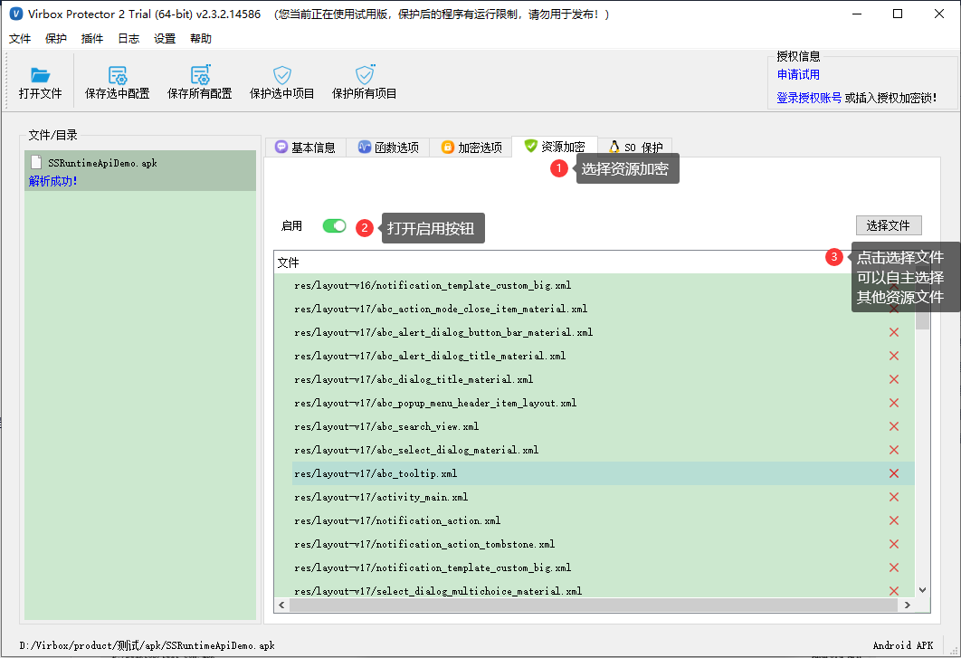Select row select_dialog_multichoice_material.xml
This screenshot has width=961, height=658.
[x=603, y=589]
